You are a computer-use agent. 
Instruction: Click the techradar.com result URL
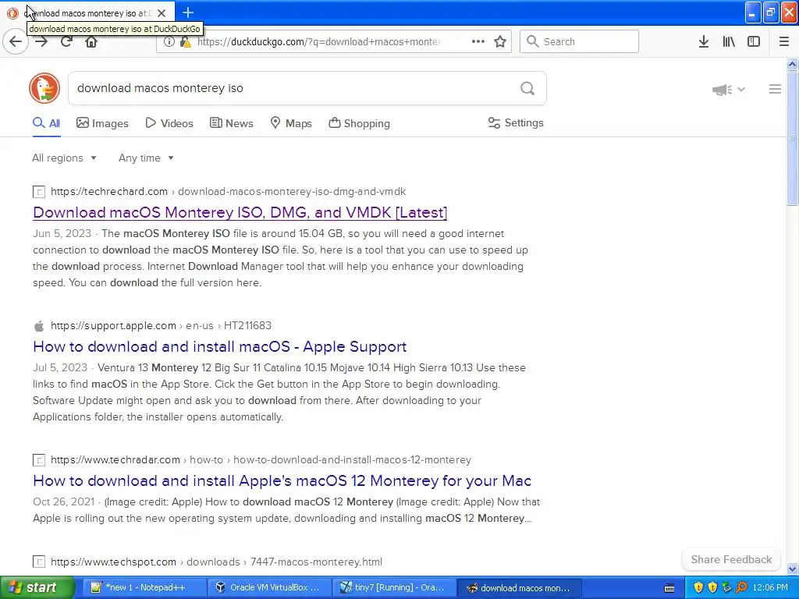tap(261, 459)
